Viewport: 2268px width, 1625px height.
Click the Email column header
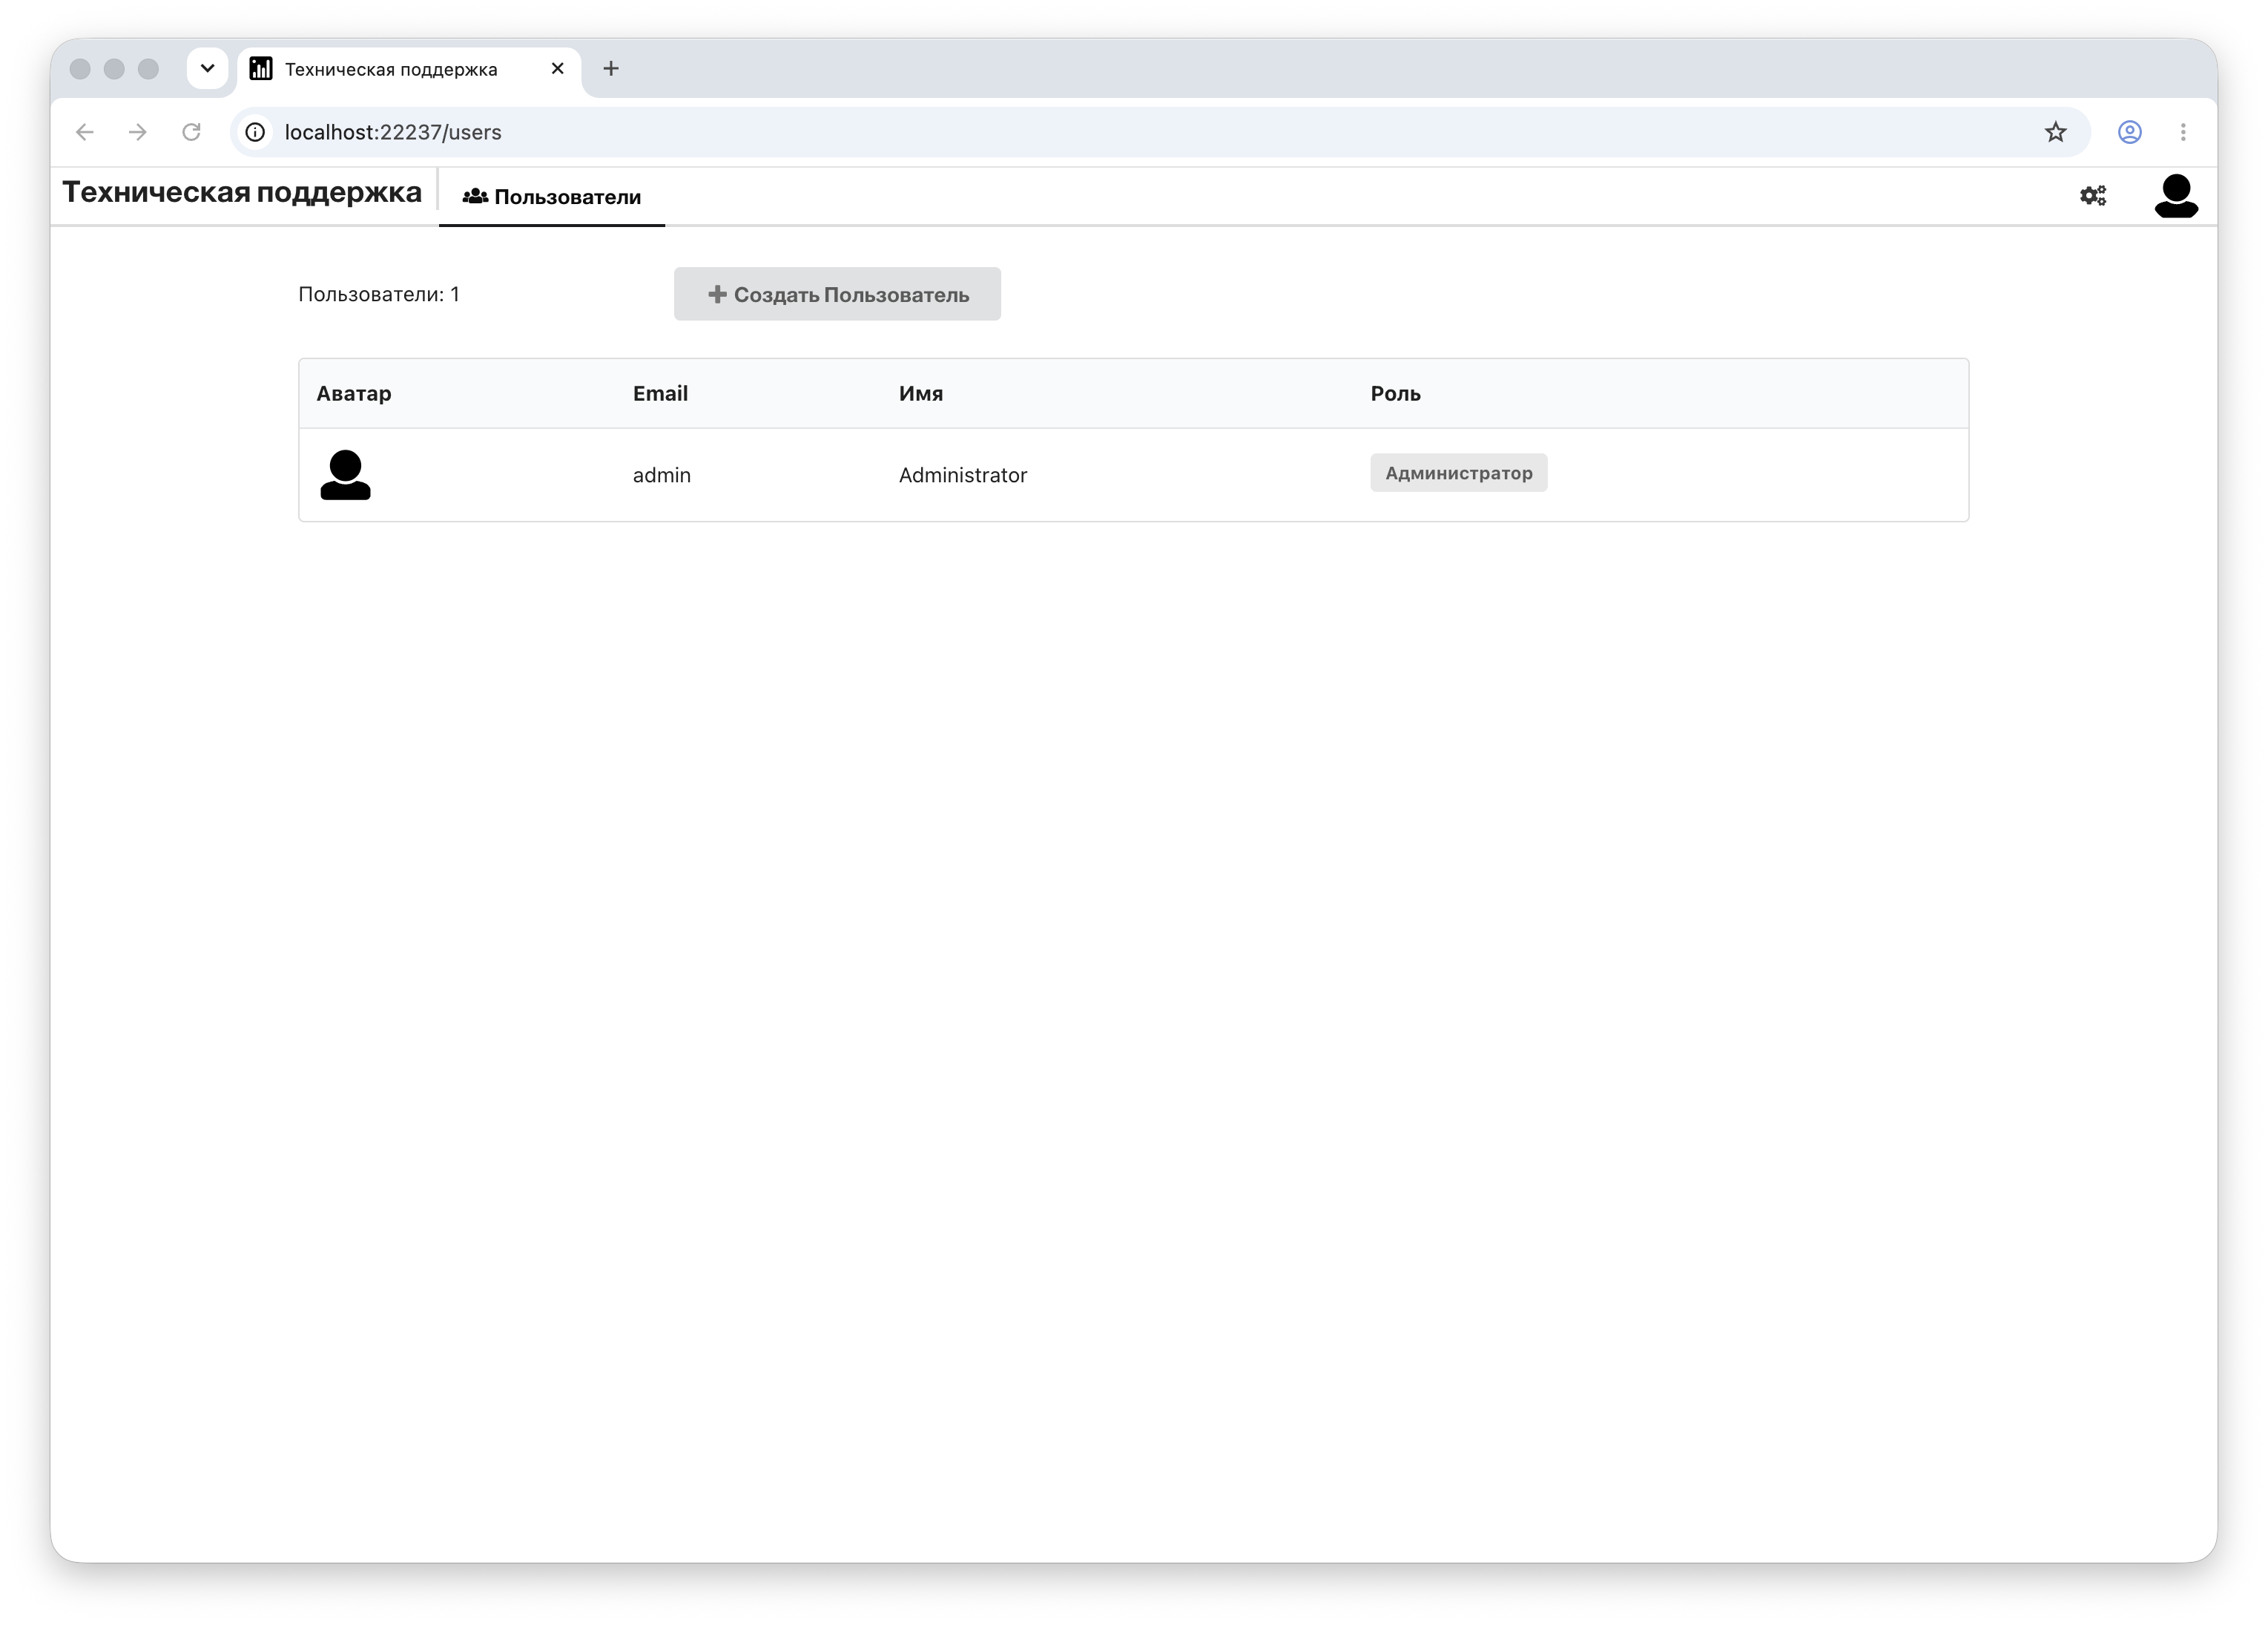click(x=660, y=393)
